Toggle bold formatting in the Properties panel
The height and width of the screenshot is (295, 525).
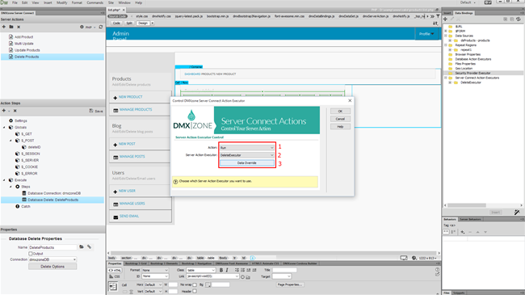click(x=221, y=270)
